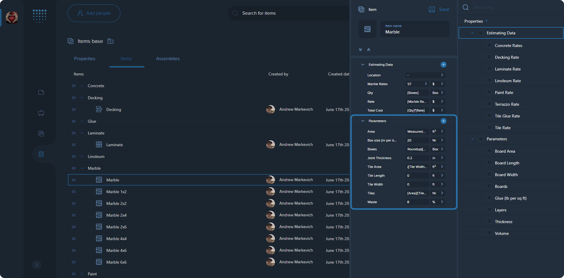Switch to the Items tab
This screenshot has height=278, width=564.
pos(126,59)
